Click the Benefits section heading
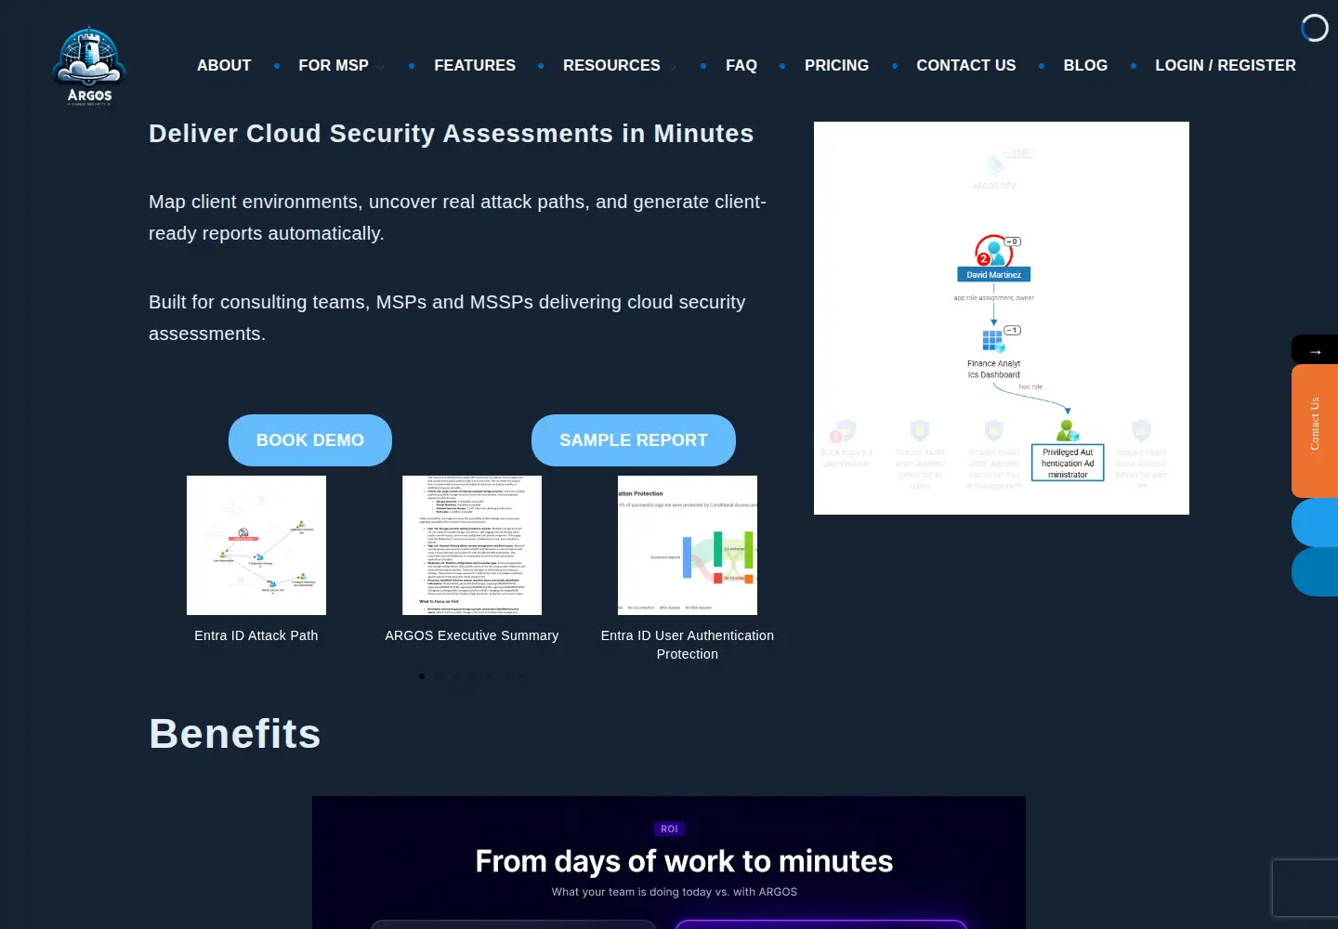Screen dimensions: 1338x929 pos(235,734)
